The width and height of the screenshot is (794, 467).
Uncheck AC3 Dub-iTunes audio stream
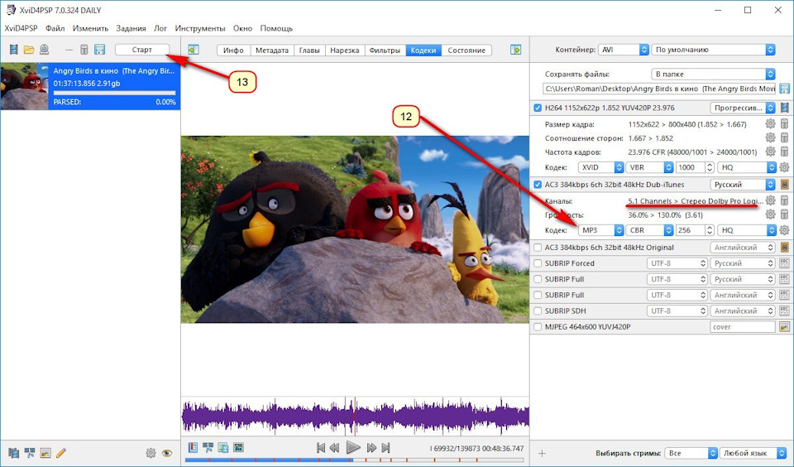(538, 185)
